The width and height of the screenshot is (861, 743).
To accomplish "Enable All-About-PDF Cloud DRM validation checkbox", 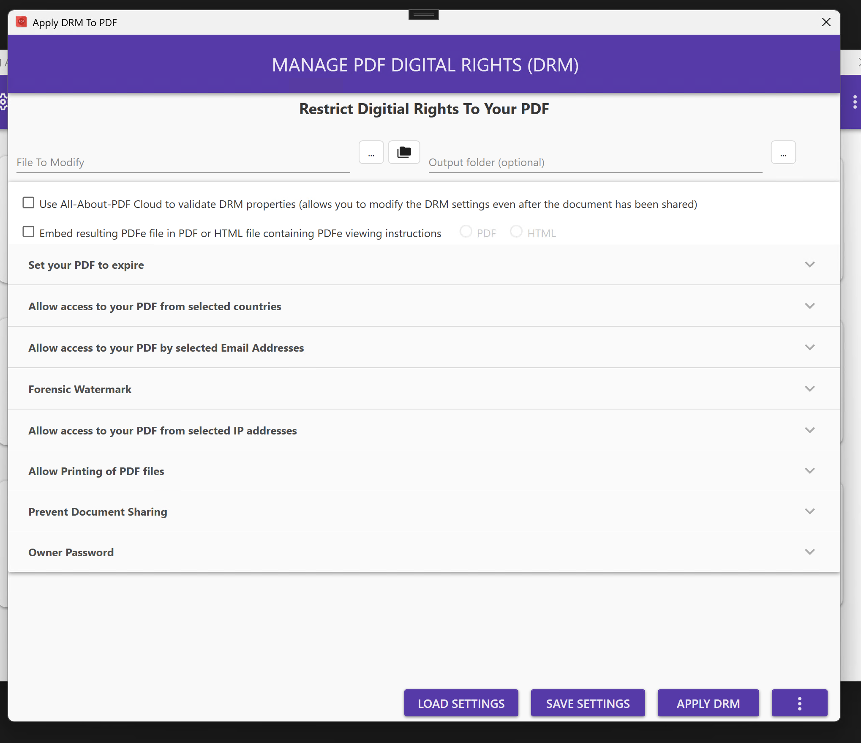I will point(28,203).
